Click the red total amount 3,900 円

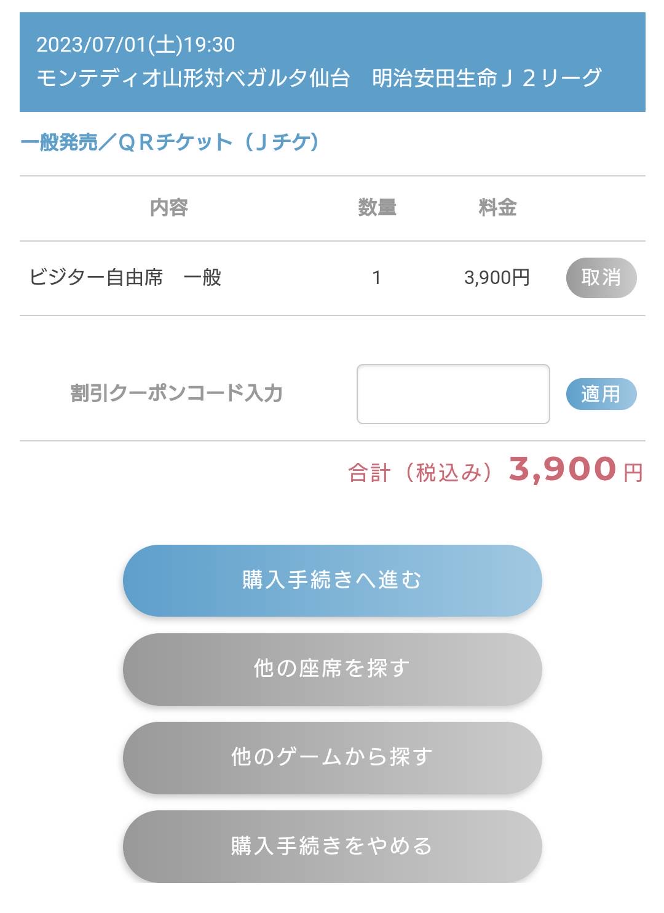[575, 470]
